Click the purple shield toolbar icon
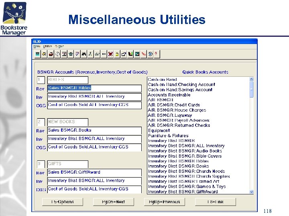 [x=77, y=54]
